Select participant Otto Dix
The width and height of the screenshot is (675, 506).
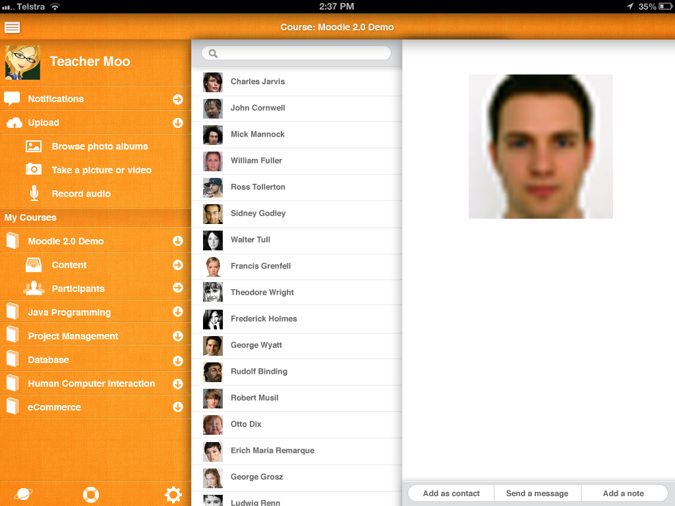[297, 424]
